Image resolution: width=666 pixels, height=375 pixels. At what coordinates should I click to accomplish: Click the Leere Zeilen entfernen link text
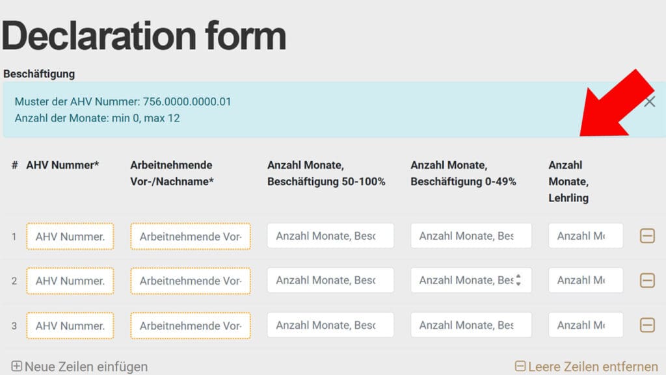[x=593, y=367]
